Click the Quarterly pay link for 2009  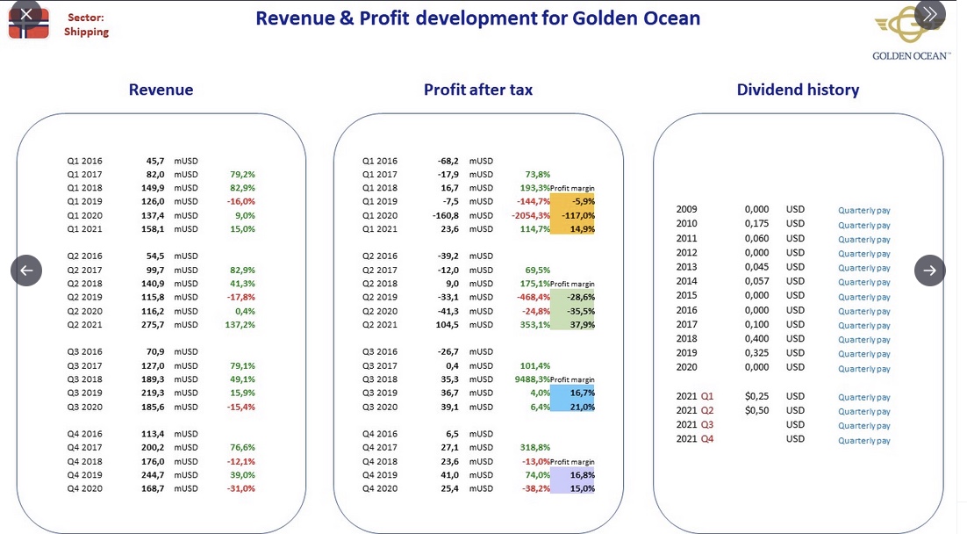tap(864, 211)
